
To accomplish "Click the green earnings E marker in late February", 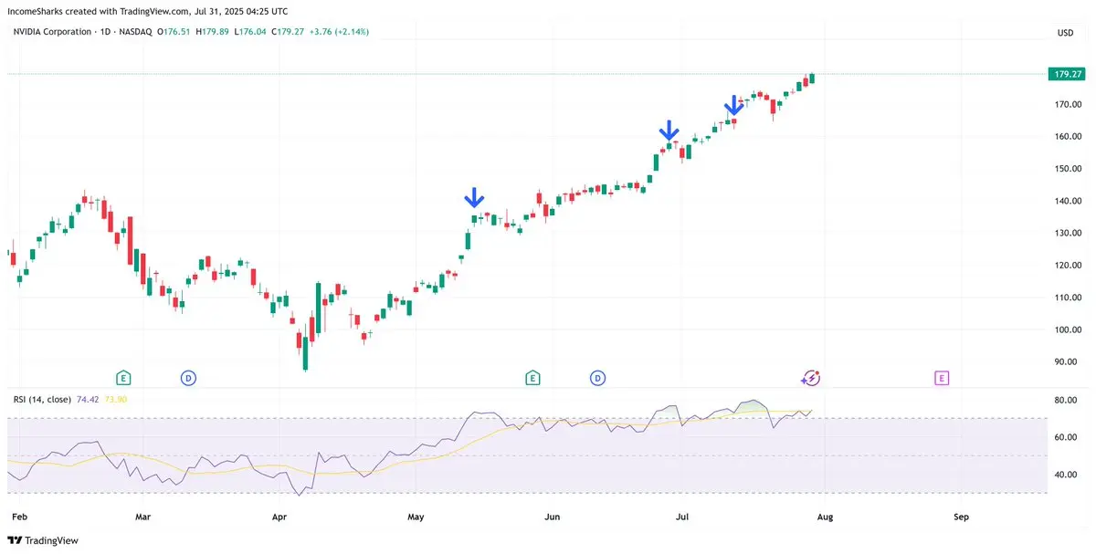I will point(123,378).
